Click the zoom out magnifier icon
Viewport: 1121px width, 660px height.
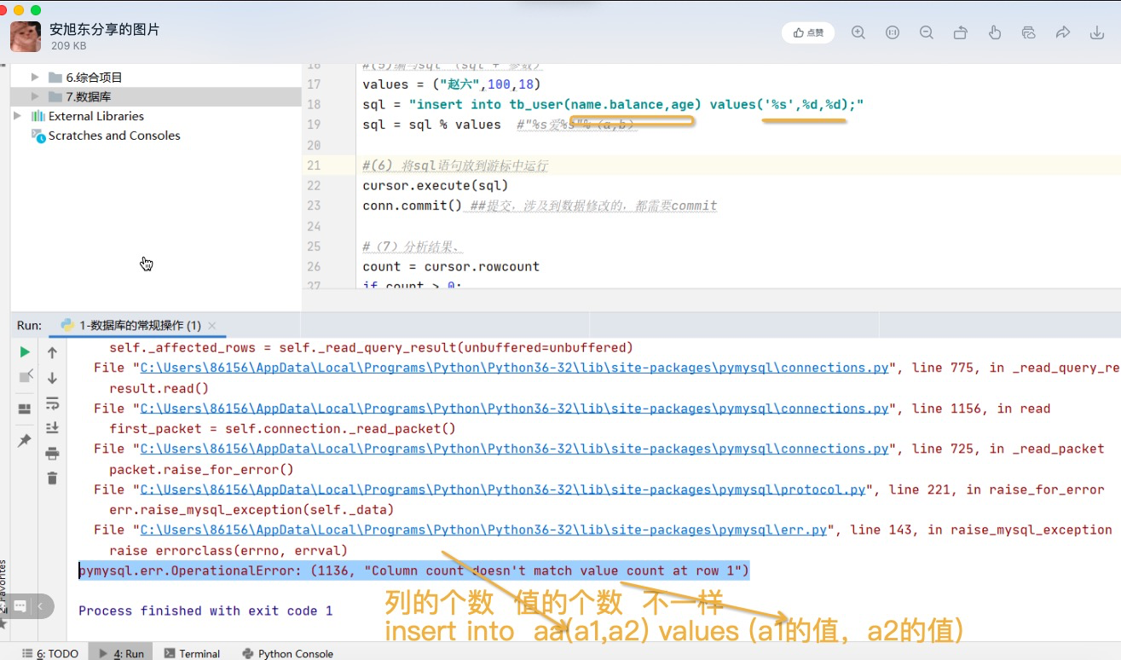pos(927,33)
